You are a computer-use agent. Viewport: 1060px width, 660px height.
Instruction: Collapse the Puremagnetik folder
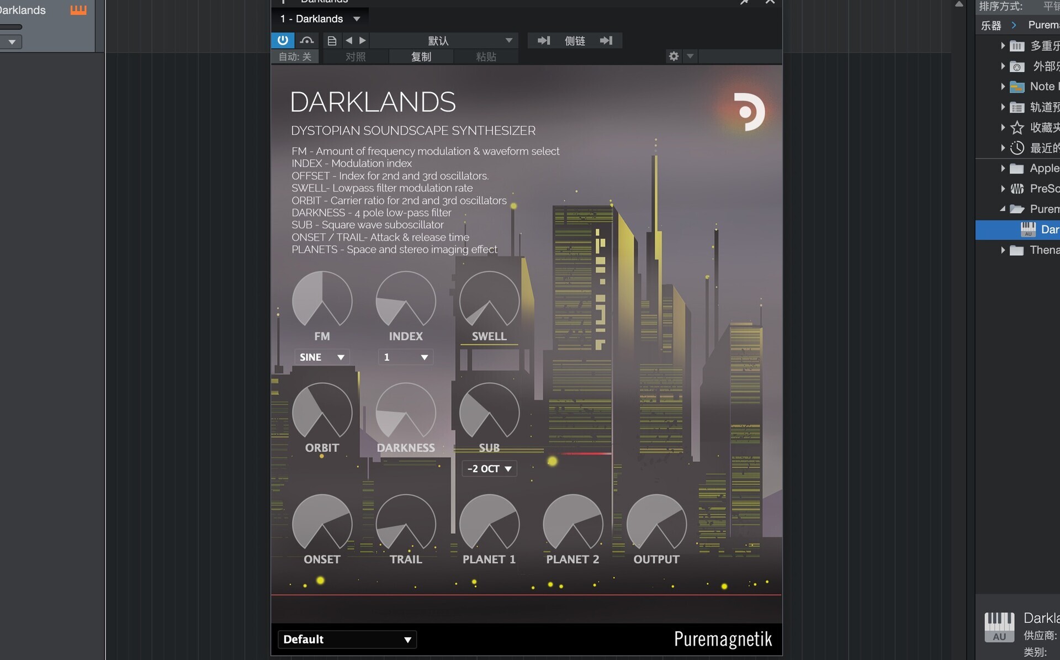1003,209
